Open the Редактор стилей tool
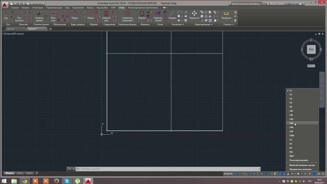 (x=158, y=16)
